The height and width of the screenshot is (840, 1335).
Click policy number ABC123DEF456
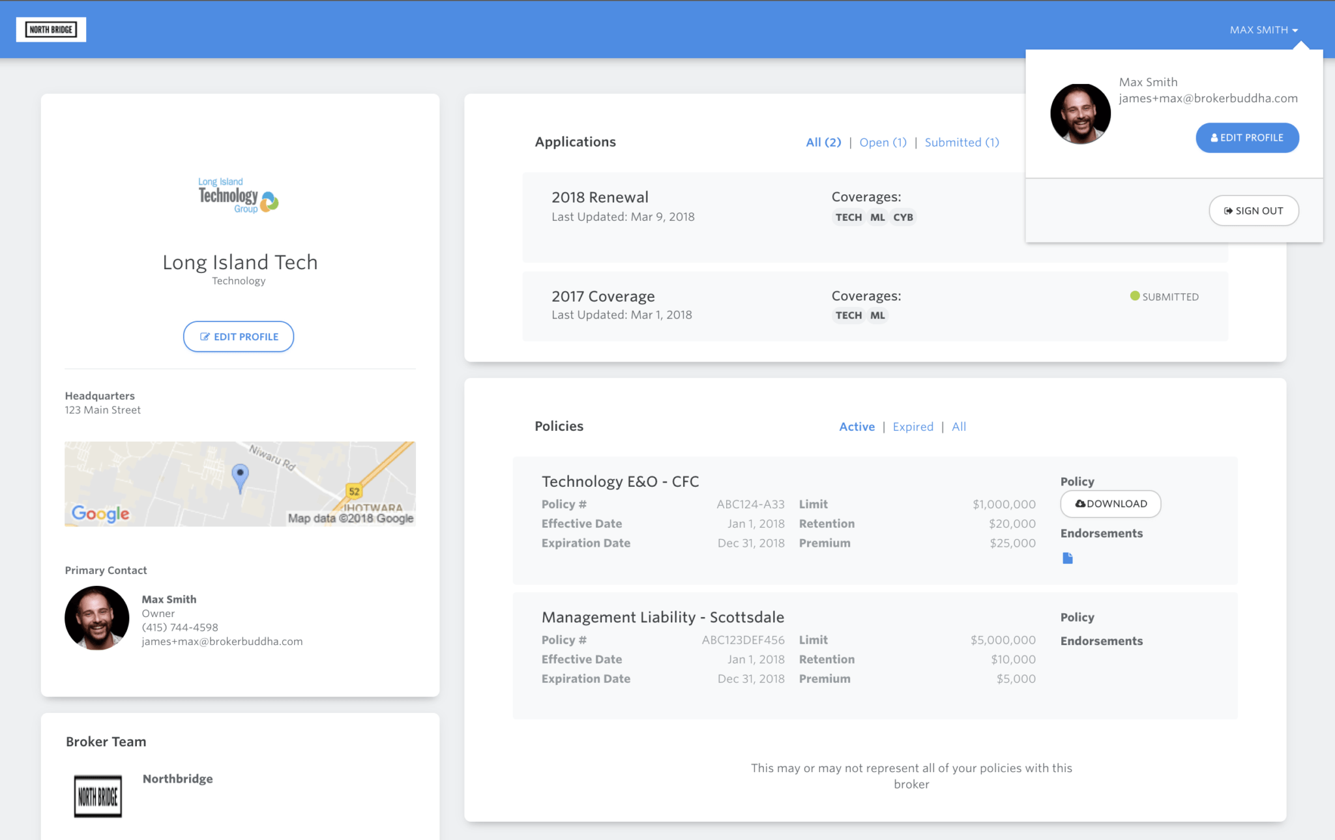(x=743, y=639)
